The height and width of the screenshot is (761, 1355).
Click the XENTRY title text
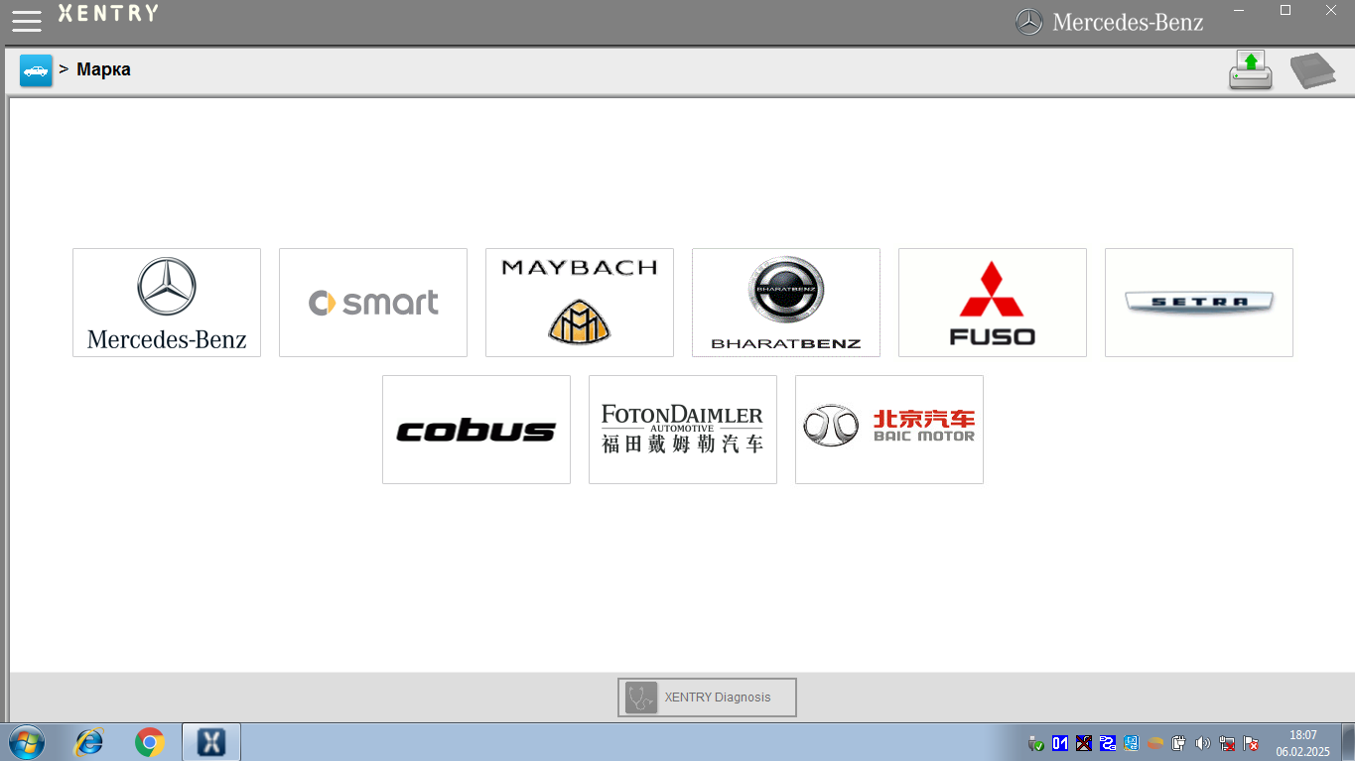click(108, 13)
